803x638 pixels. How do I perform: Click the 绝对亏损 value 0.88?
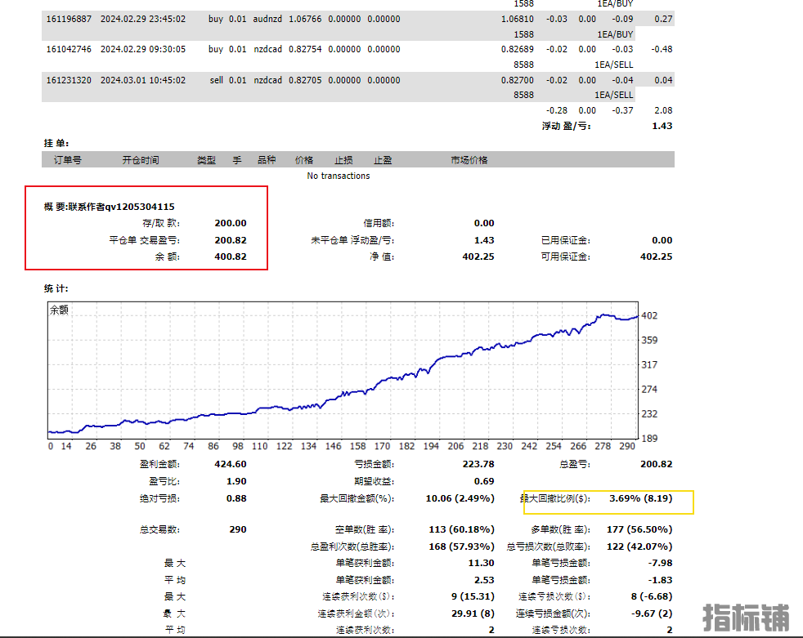(236, 498)
